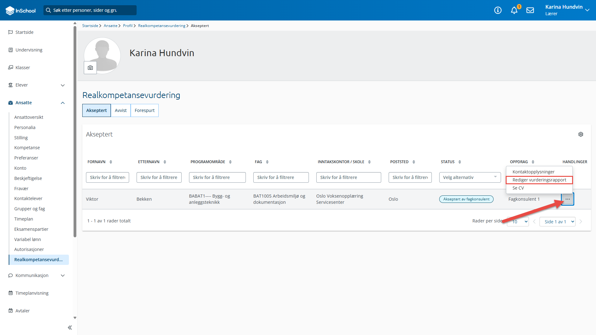Image resolution: width=596 pixels, height=335 pixels.
Task: Choose Rediger vurderingsrapport menu item
Action: (x=539, y=180)
